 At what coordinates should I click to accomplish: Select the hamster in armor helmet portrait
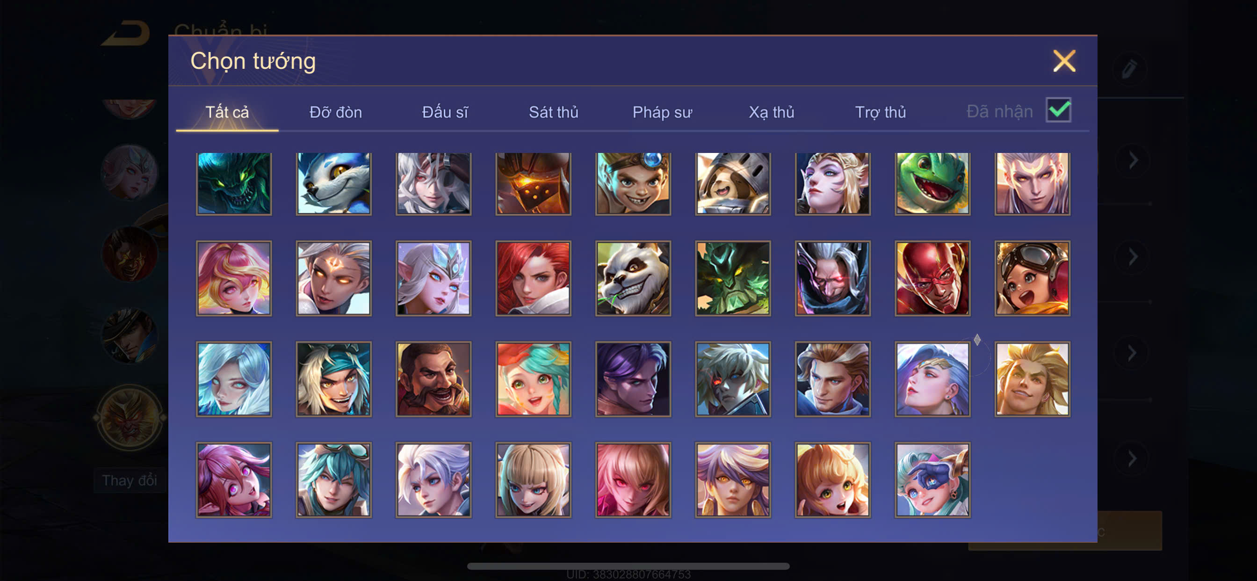[733, 183]
